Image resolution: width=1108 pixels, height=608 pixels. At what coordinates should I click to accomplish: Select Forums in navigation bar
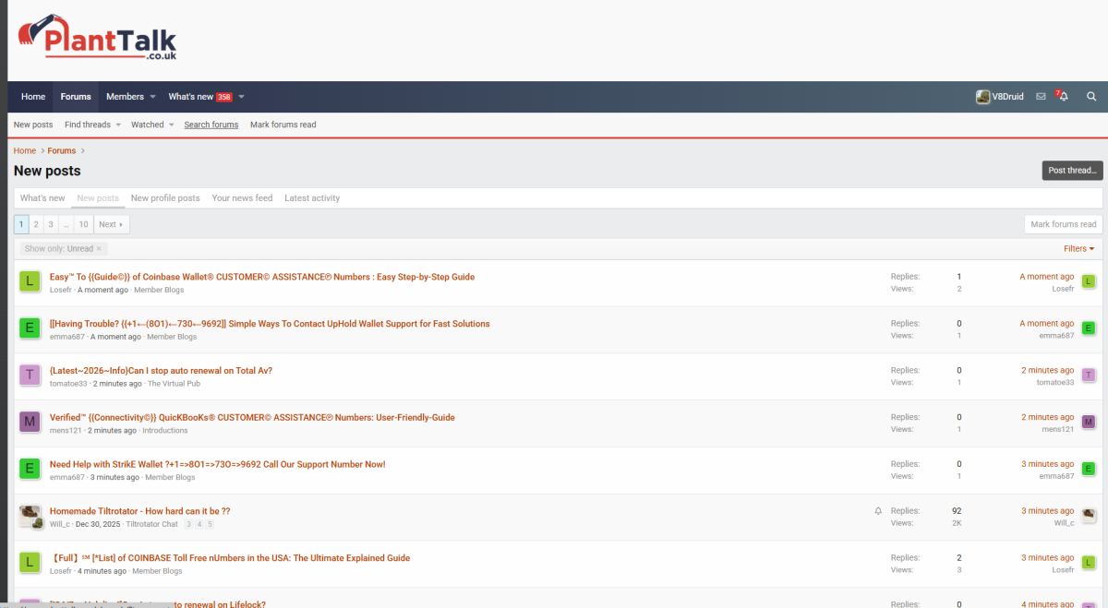click(76, 97)
